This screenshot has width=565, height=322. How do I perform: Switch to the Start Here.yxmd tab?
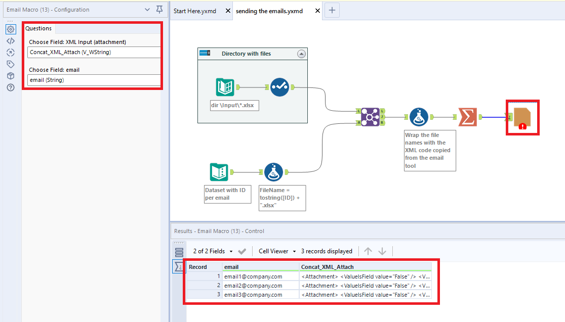pos(194,9)
